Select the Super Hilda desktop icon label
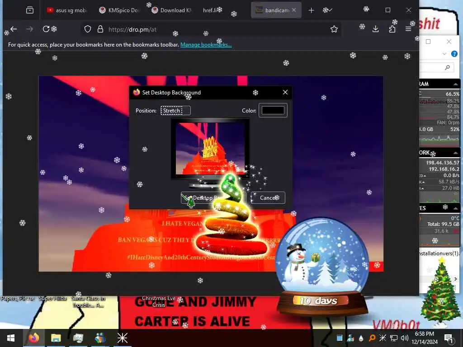The height and width of the screenshot is (347, 463). tap(53, 298)
